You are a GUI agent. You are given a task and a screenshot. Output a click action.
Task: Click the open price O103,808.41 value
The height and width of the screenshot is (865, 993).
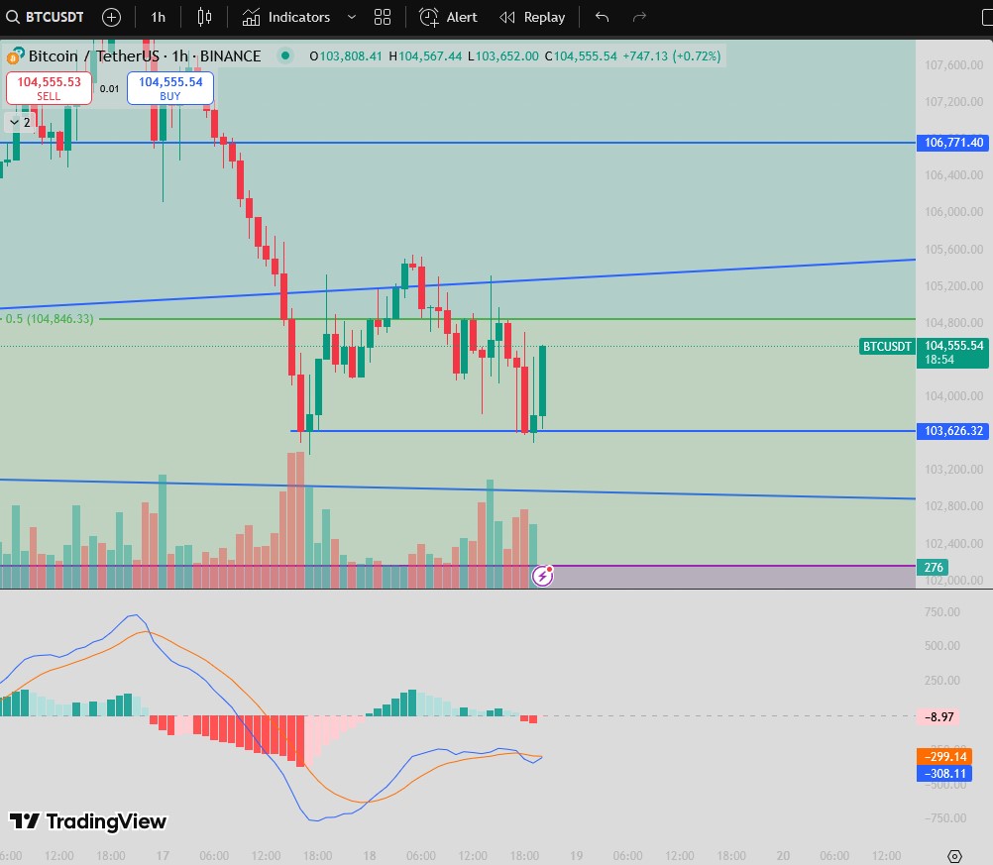(x=346, y=56)
